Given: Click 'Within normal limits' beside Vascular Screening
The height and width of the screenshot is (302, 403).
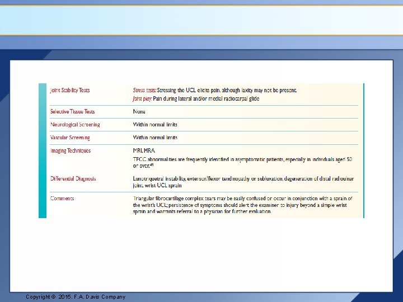Looking at the screenshot, I should [155, 138].
